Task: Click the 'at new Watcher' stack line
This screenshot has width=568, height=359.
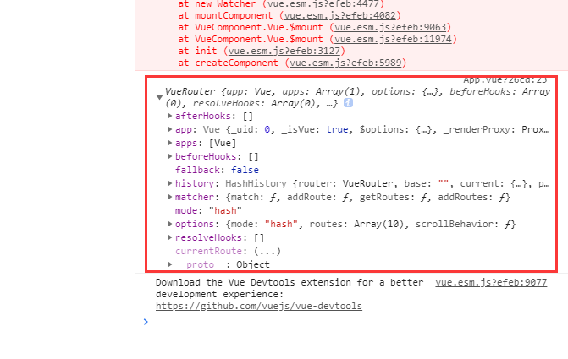Action: pyautogui.click(x=281, y=4)
